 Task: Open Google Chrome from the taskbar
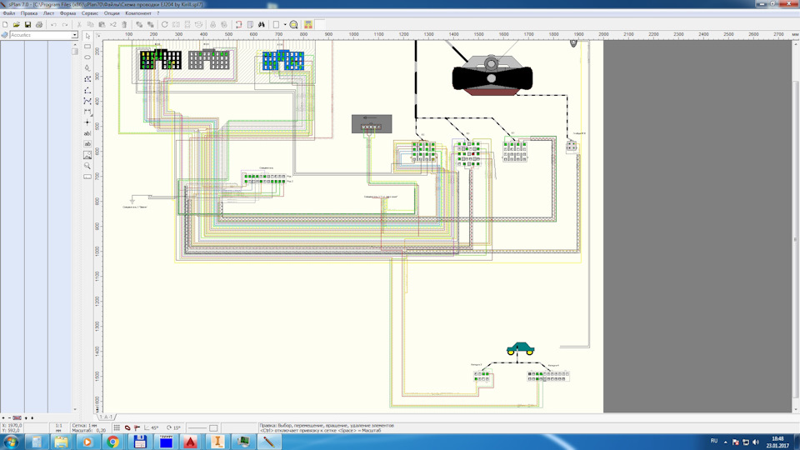(112, 441)
